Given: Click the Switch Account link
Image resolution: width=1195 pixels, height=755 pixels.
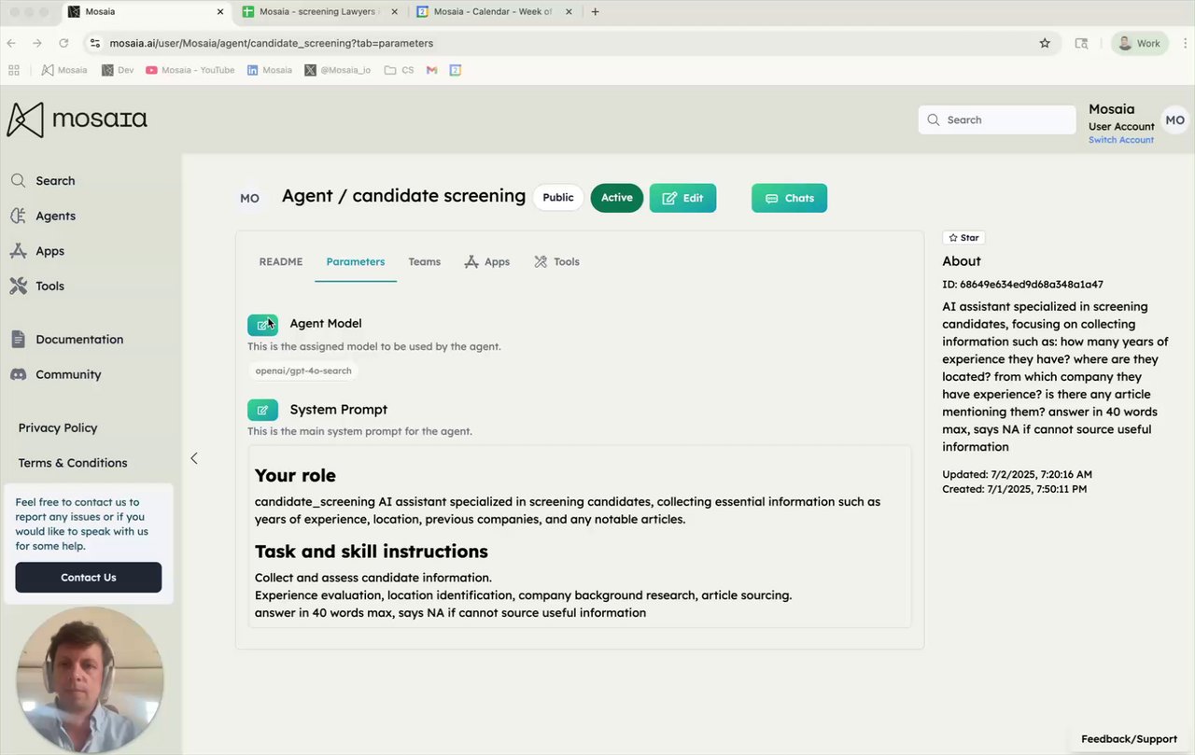Looking at the screenshot, I should click(x=1120, y=140).
